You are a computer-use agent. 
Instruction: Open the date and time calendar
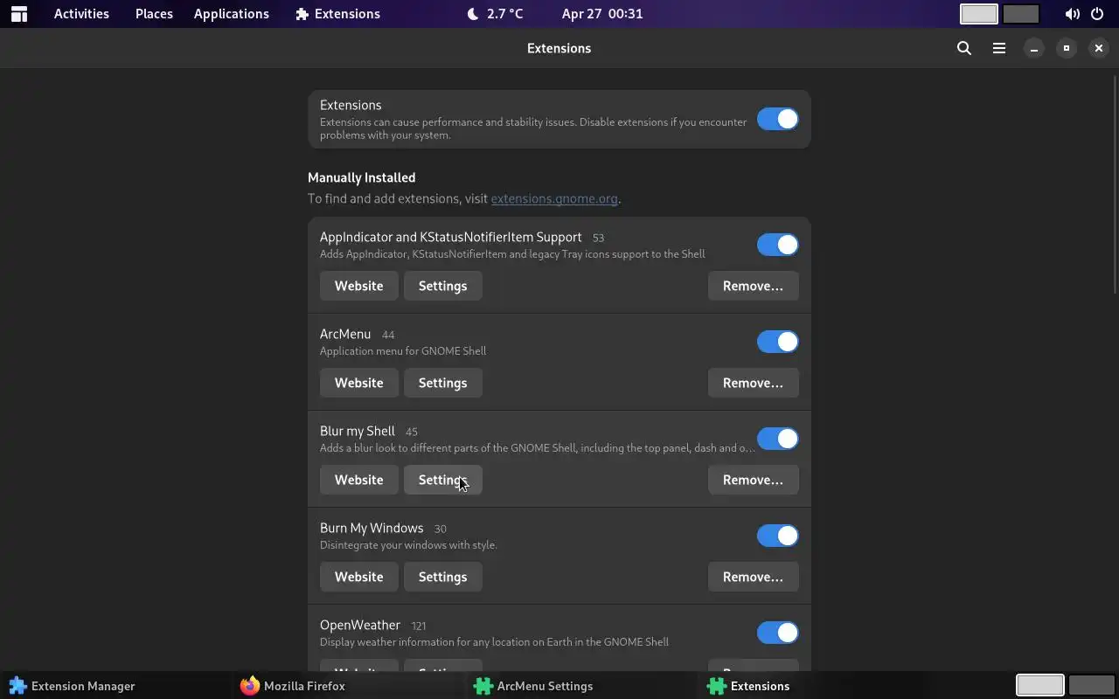[x=602, y=14]
